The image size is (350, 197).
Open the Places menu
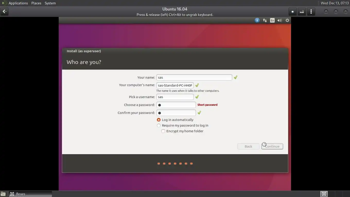(x=36, y=3)
